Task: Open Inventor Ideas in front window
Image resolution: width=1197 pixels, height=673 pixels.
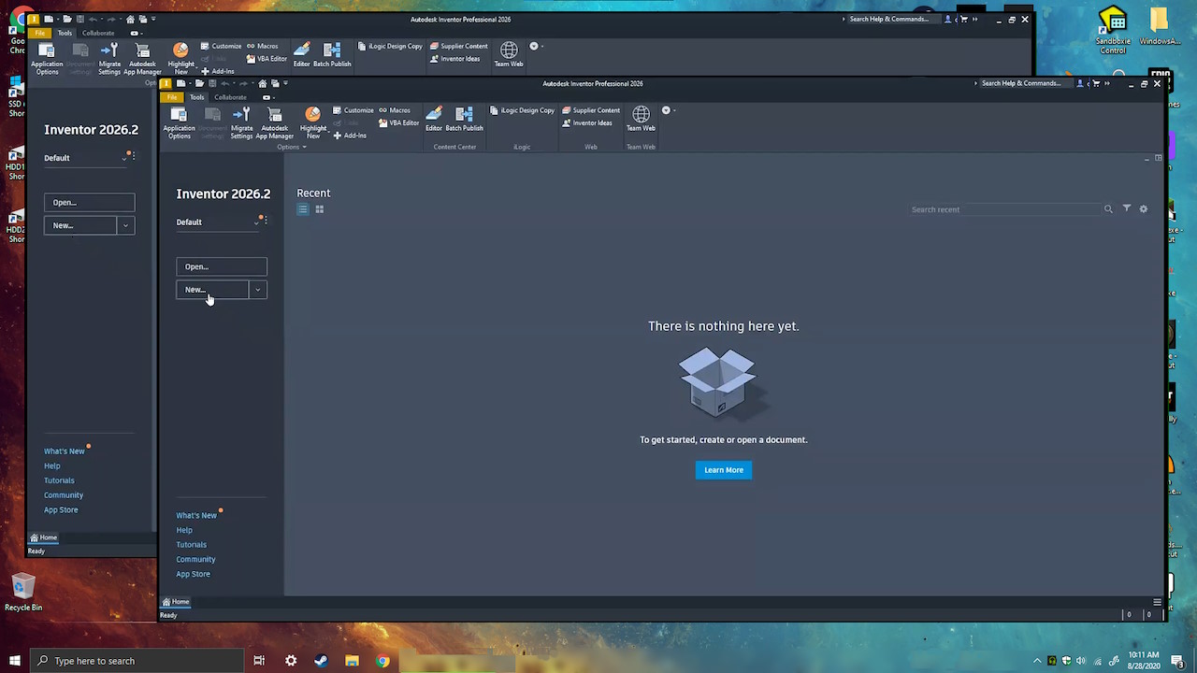Action: (x=587, y=122)
